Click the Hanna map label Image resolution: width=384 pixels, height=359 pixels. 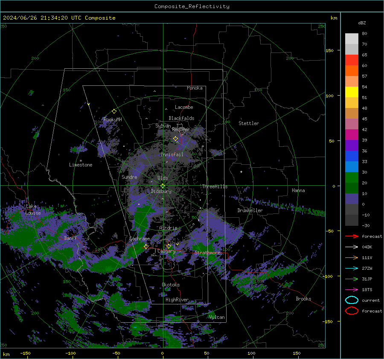298,190
